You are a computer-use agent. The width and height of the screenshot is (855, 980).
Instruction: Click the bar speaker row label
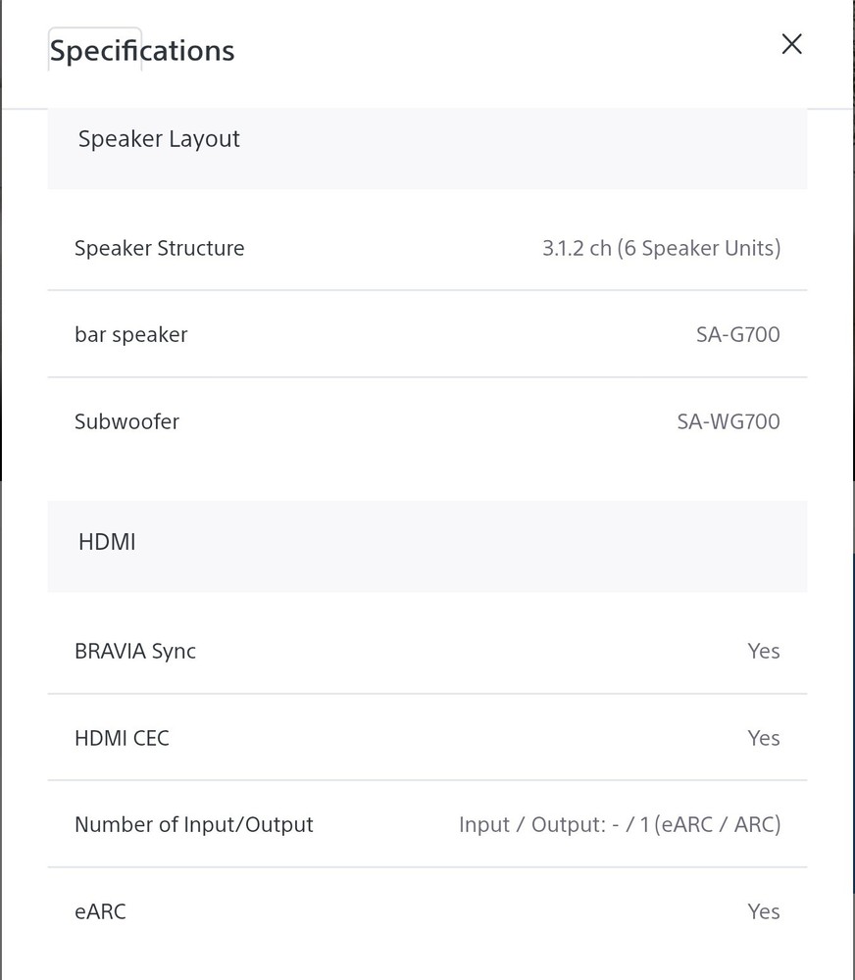(x=130, y=335)
